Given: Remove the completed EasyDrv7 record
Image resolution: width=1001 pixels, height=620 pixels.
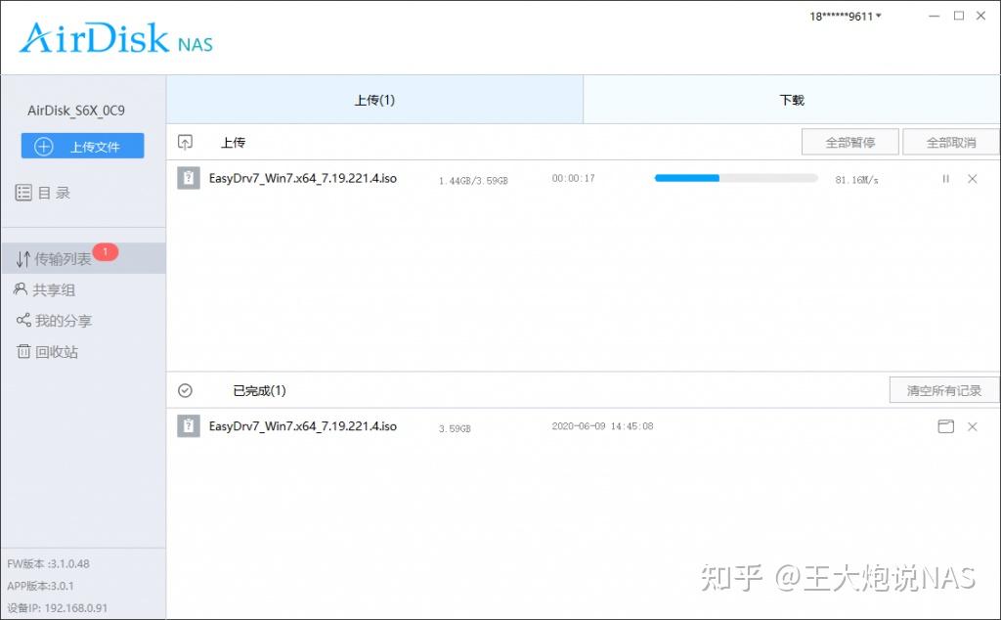Looking at the screenshot, I should point(973,425).
